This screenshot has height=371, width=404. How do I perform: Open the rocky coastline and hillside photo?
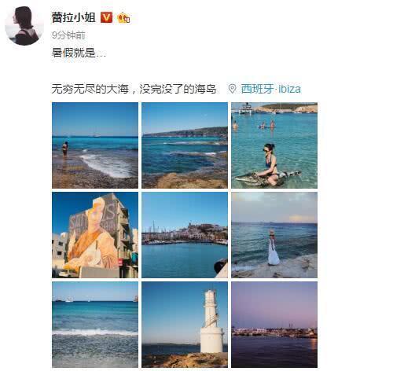(185, 145)
